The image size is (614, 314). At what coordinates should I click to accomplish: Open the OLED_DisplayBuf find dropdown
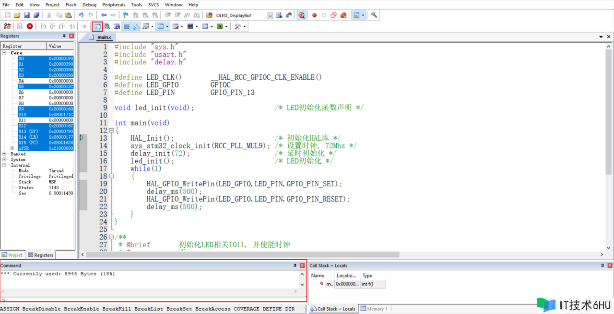[270, 15]
